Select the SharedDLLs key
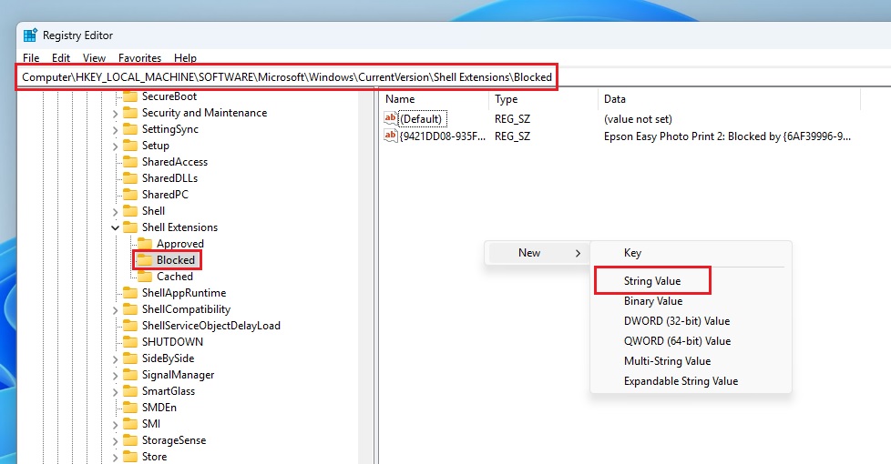891x464 pixels. (169, 178)
